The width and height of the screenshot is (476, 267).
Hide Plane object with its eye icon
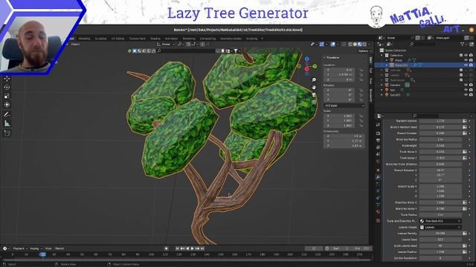(466, 60)
